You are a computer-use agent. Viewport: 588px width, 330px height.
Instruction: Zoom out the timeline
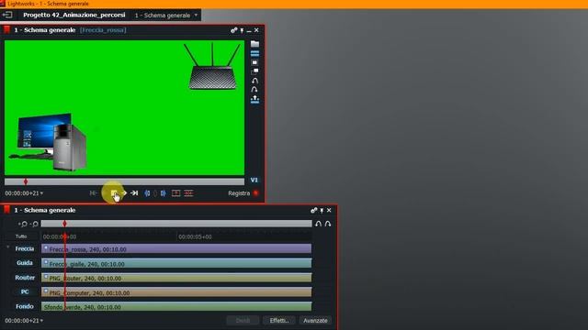34,224
